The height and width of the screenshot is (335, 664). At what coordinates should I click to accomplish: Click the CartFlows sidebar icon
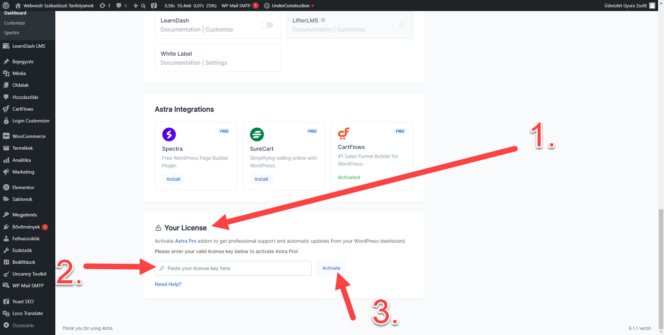coord(6,109)
